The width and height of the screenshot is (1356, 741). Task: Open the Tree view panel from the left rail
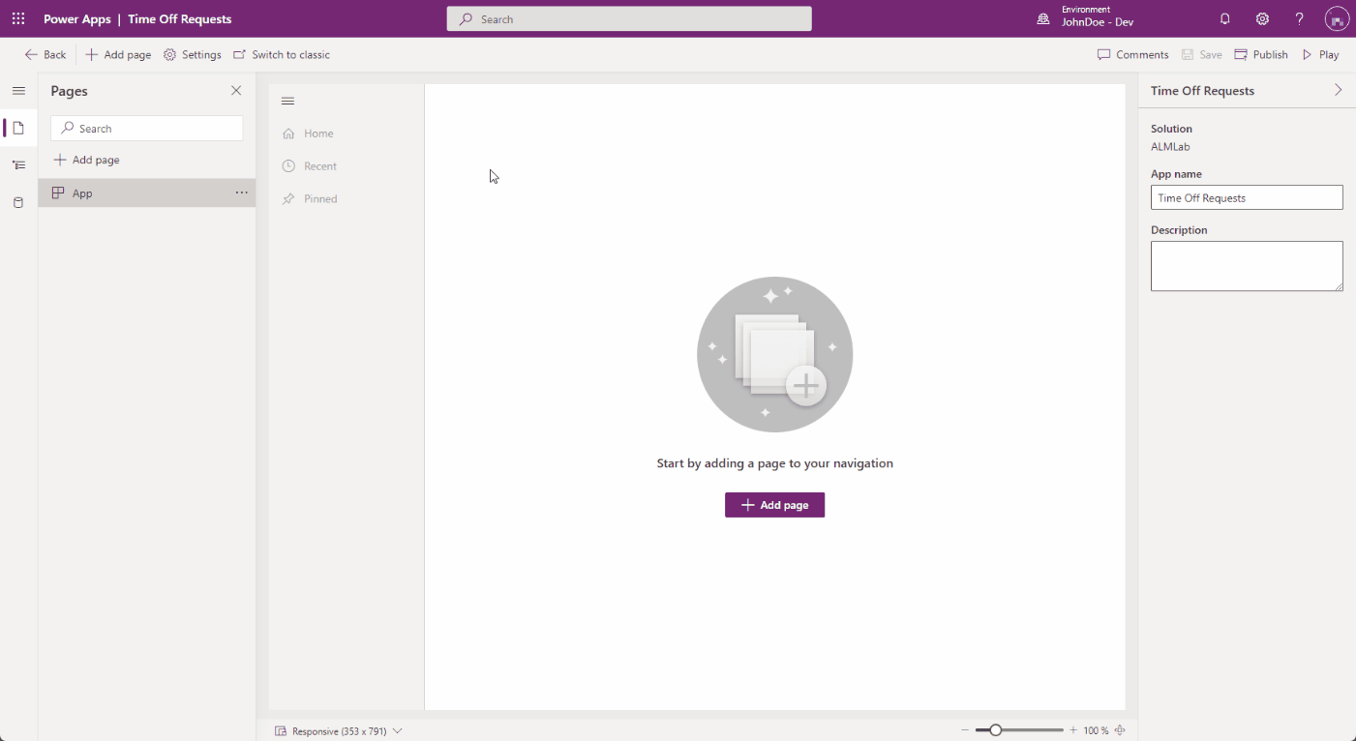pos(17,164)
